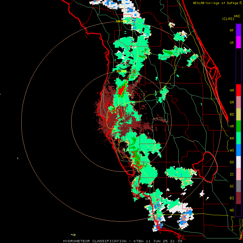Viewport: 243px width, 243px height.
Task: Click the IC pink legend swatch
Action: tap(238, 174)
